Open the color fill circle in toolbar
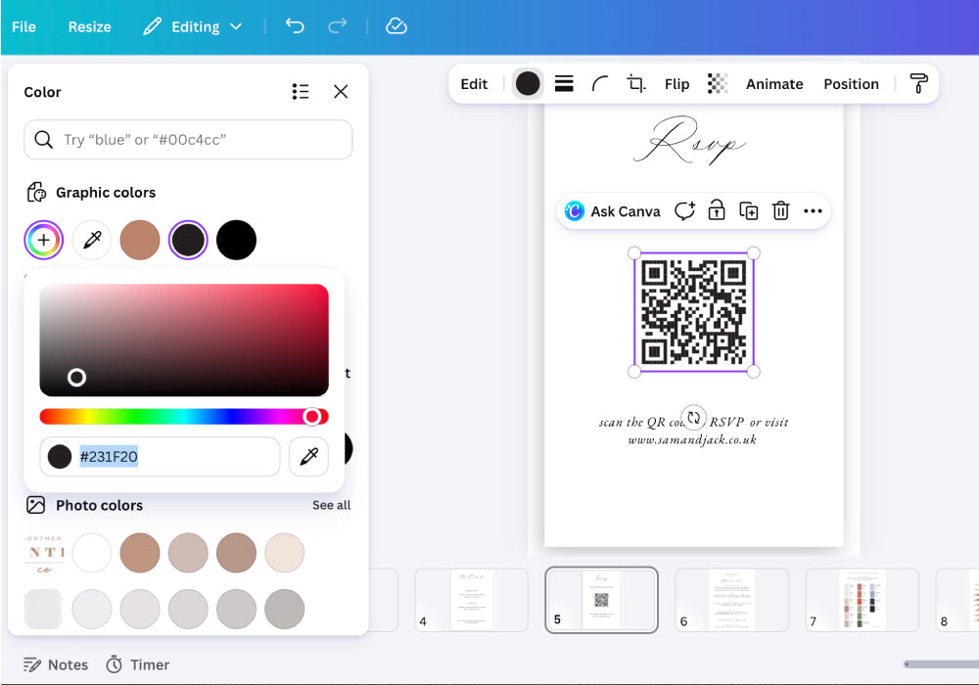Screen dimensions: 979x685 (528, 83)
